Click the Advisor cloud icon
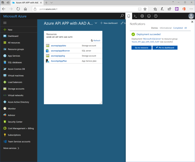Screen dimensions: 195x162 (5, 115)
